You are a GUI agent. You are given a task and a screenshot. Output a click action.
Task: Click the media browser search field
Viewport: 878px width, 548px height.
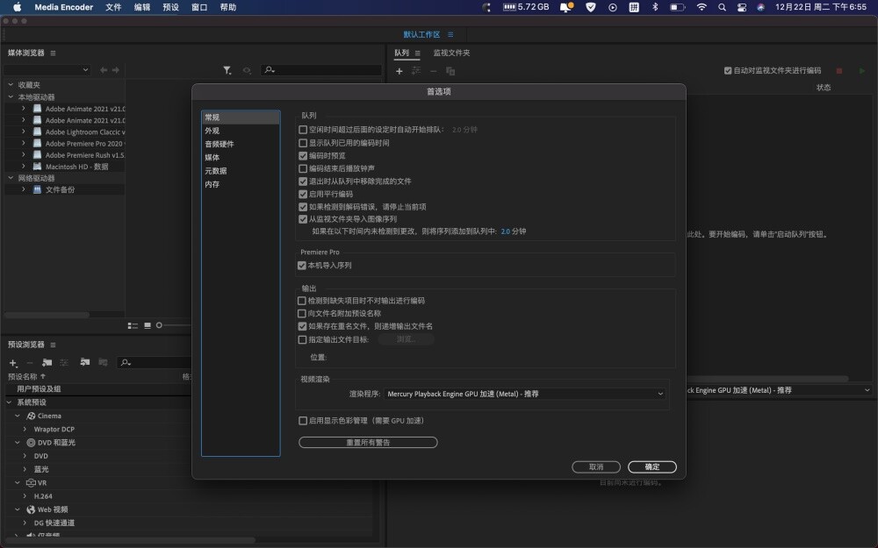pos(321,70)
